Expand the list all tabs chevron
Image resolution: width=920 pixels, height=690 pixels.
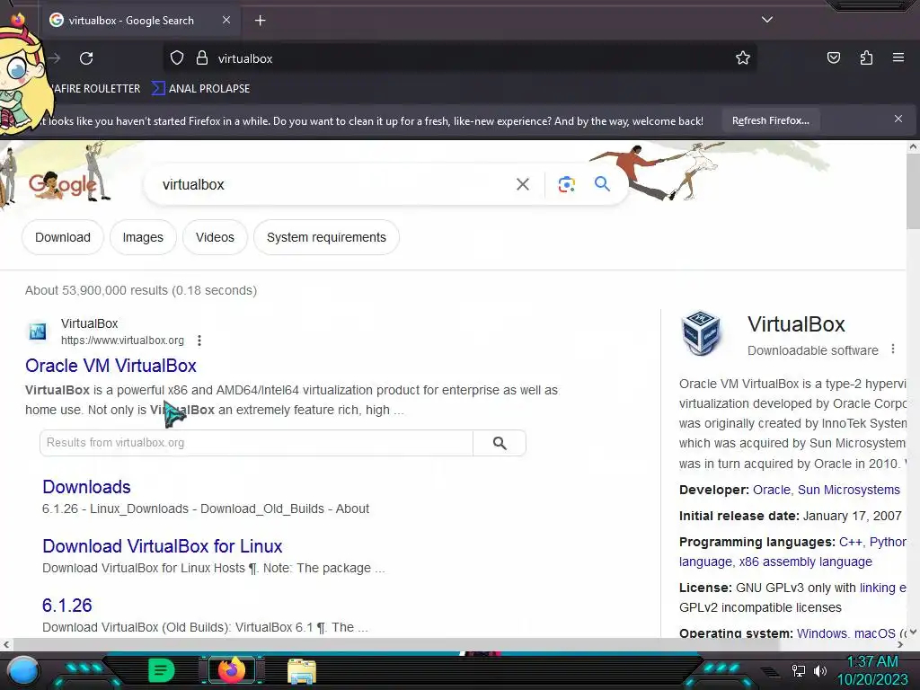click(767, 20)
